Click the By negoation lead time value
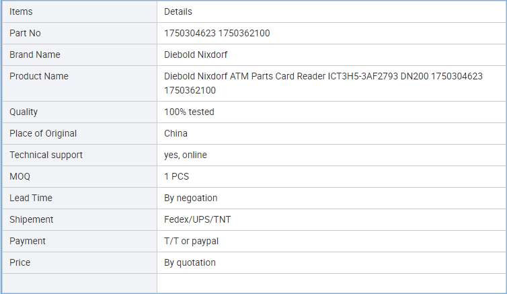The image size is (507, 294). click(190, 198)
